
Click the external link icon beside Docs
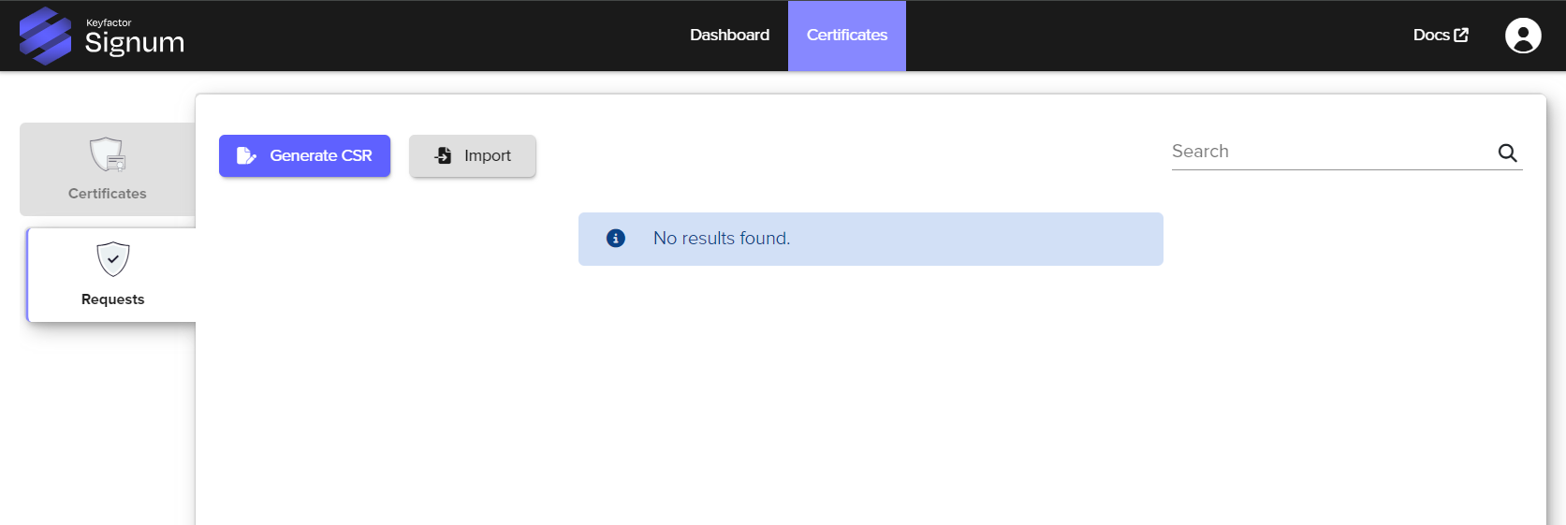[x=1461, y=36]
